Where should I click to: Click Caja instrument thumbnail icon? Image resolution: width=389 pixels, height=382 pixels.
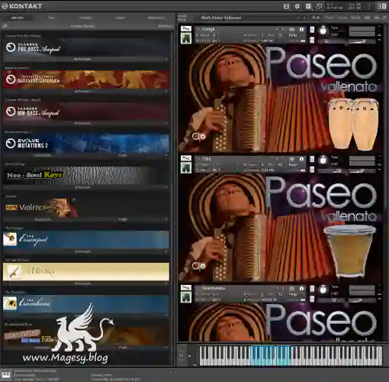(x=186, y=168)
